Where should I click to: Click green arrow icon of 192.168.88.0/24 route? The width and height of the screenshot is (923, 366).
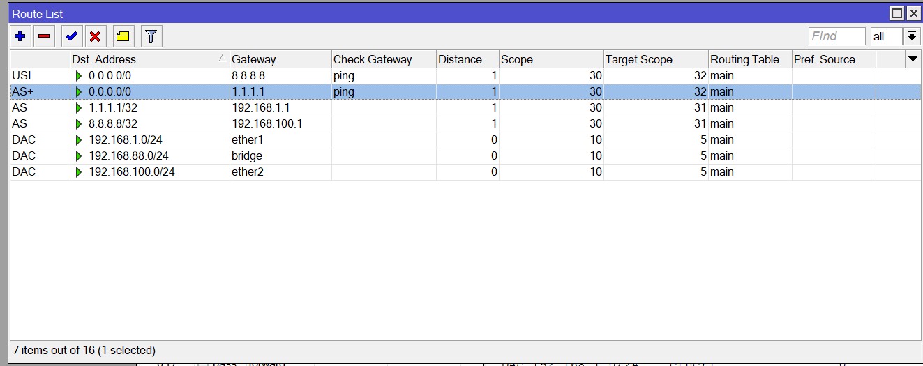click(x=79, y=156)
